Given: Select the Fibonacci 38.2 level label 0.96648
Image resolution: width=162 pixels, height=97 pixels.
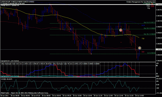Looking at the screenshot, I should (149, 34).
